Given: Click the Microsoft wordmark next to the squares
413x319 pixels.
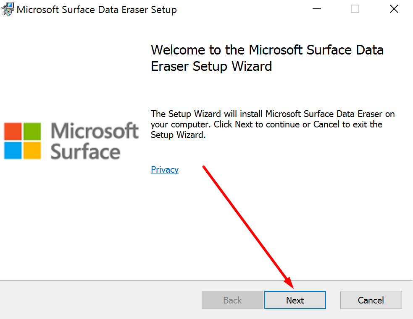Looking at the screenshot, I should pos(95,131).
